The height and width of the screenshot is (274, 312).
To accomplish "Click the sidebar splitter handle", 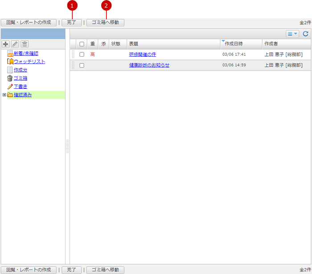I will 67,146.
